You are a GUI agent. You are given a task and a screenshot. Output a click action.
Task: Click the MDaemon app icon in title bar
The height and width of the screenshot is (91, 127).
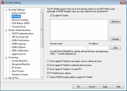point(2,3)
